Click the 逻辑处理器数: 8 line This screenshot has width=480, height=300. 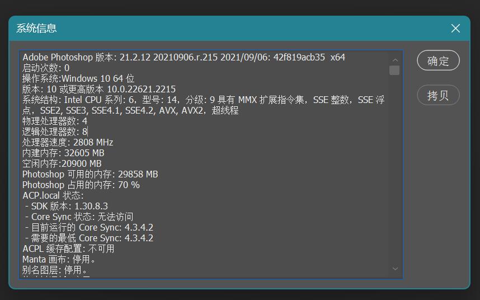coord(55,132)
